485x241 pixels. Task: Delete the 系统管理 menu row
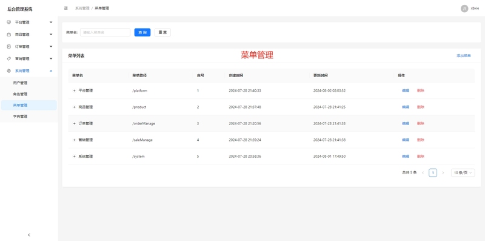tap(421, 157)
